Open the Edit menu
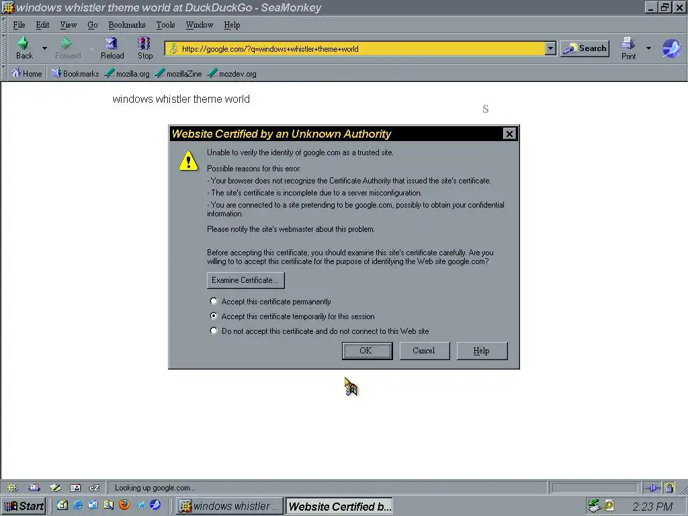 click(x=42, y=25)
